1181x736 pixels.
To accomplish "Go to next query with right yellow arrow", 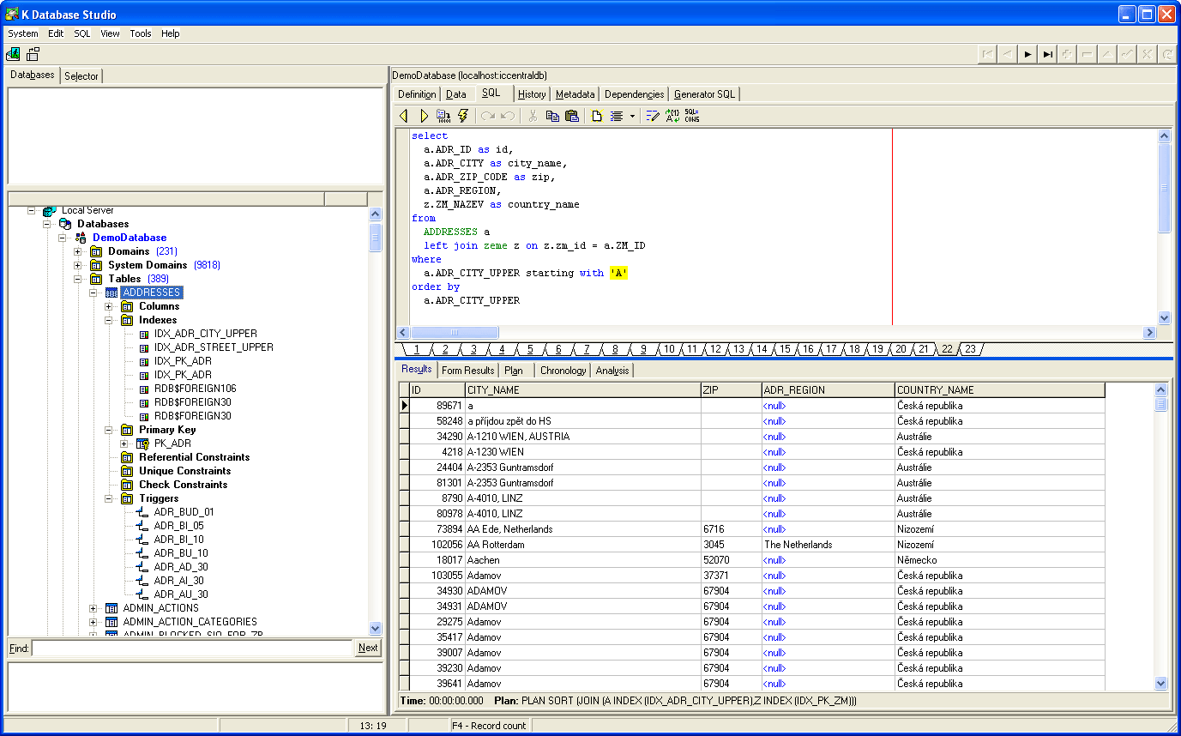I will pyautogui.click(x=424, y=116).
